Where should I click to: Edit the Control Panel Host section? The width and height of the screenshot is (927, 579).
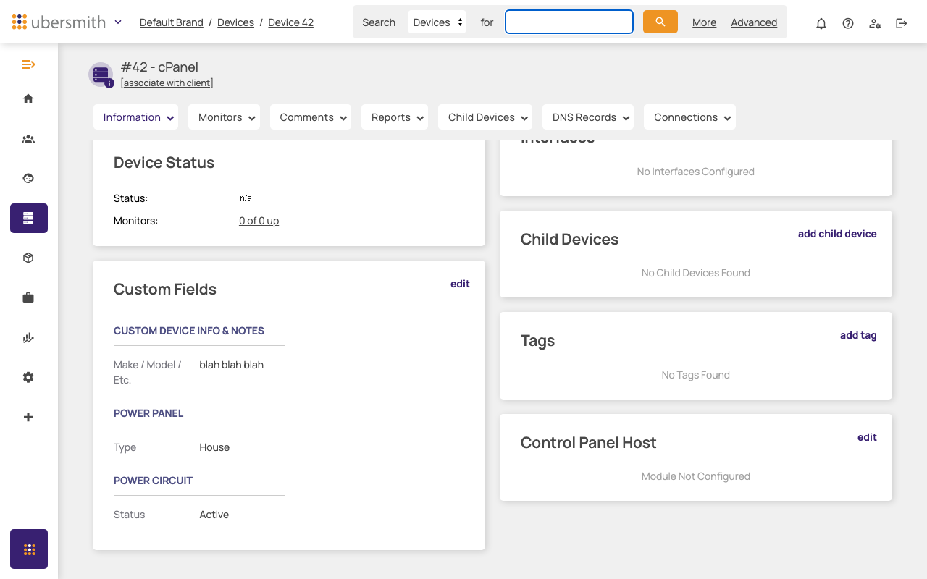click(867, 437)
